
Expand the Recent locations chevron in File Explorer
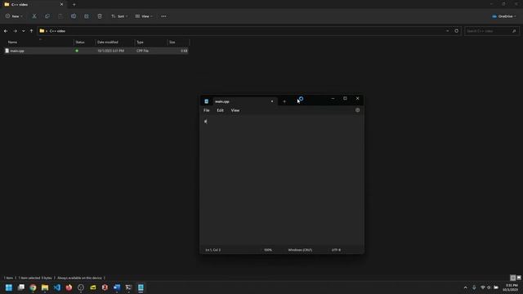[x=24, y=31]
